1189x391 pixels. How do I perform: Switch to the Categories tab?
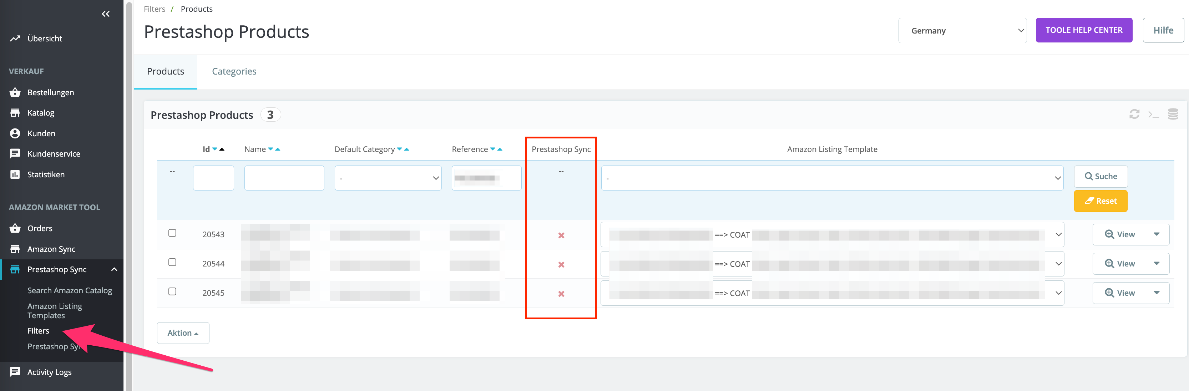(x=234, y=72)
